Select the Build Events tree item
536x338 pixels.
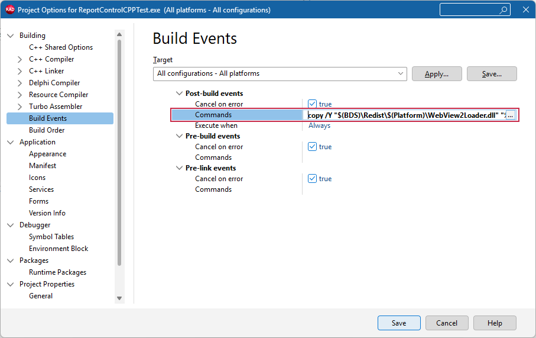coord(60,118)
